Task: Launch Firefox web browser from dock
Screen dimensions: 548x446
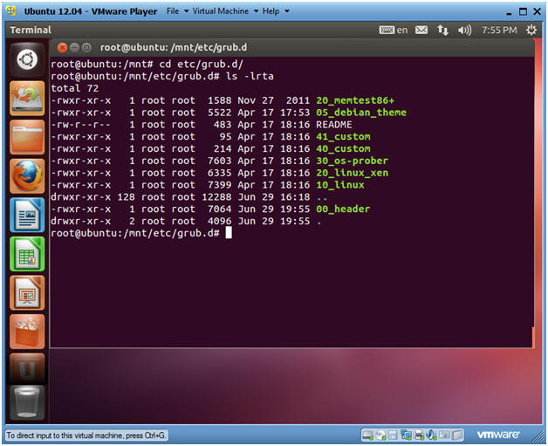Action: (27, 175)
